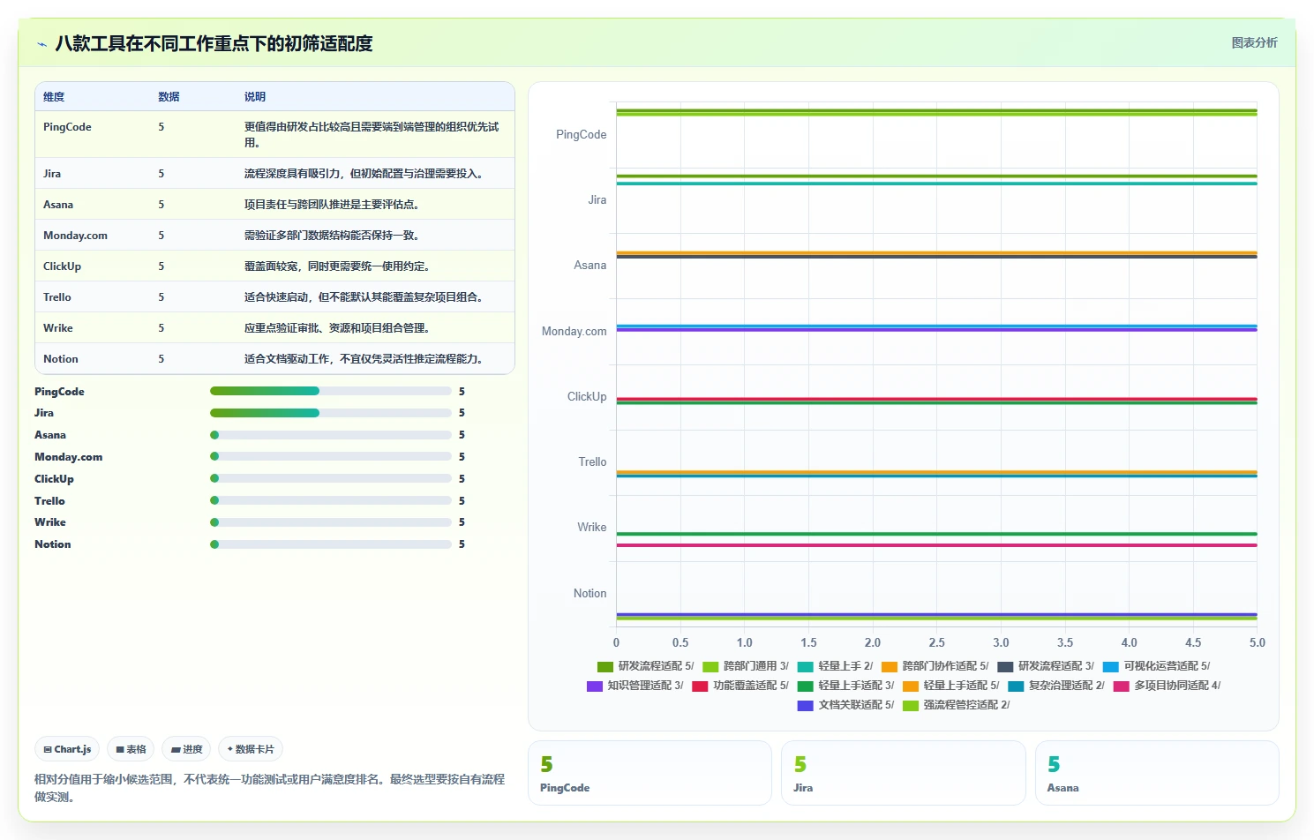Click the Monday.com progress bar

(x=331, y=456)
